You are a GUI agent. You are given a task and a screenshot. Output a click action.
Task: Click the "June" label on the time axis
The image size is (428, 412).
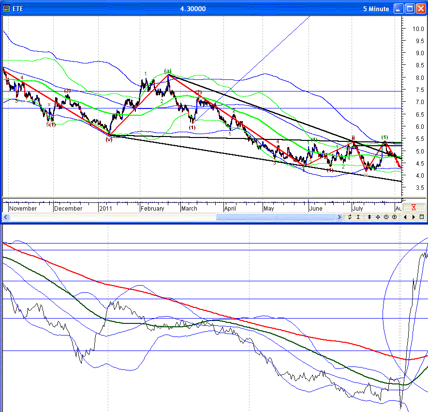click(316, 209)
